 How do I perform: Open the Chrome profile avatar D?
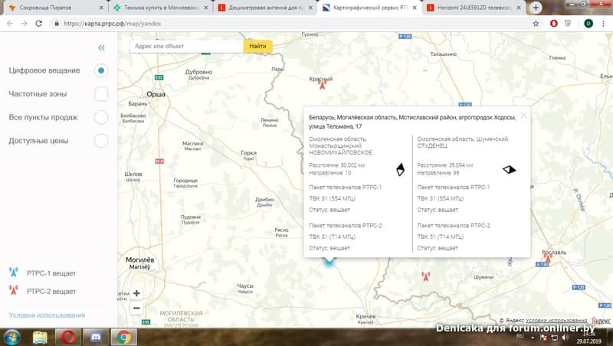588,24
